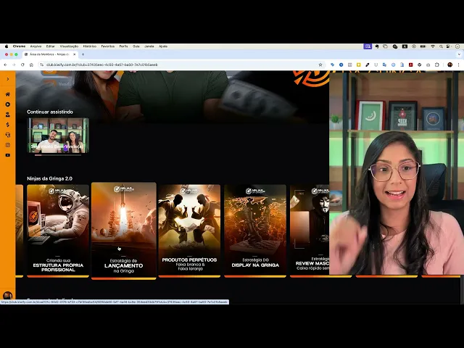464x348 pixels.
Task: Click the Google Translate extension icon
Action: coord(384,65)
